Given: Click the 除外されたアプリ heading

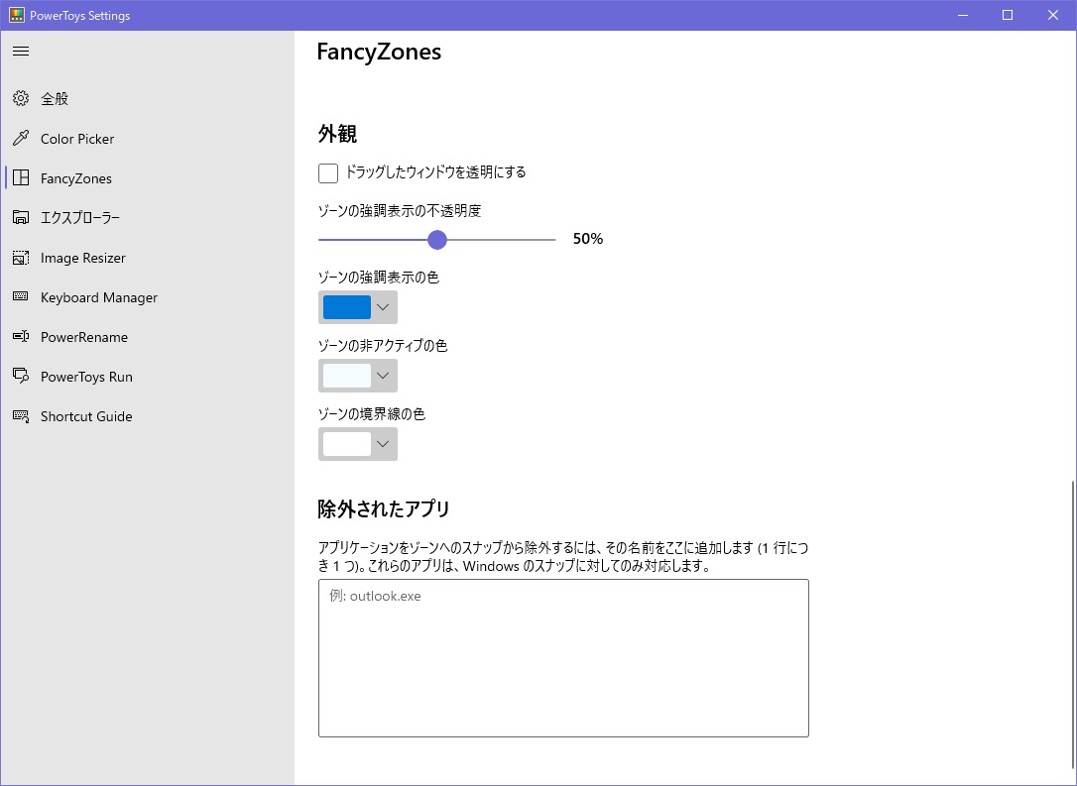Looking at the screenshot, I should tap(383, 508).
